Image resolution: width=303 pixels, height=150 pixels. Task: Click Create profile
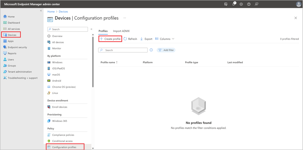click(x=110, y=39)
